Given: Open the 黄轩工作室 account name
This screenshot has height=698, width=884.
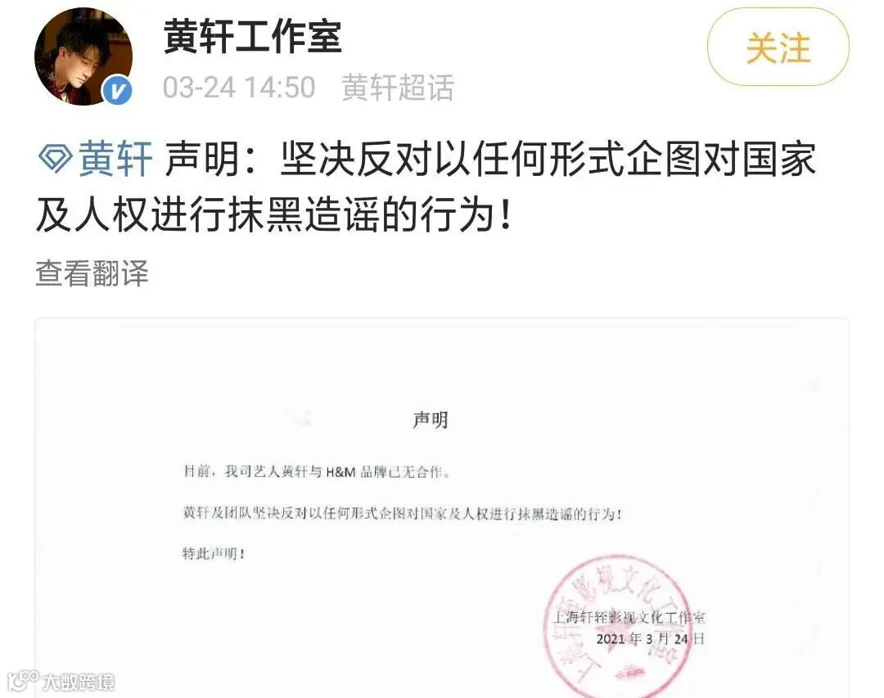Looking at the screenshot, I should 253,35.
